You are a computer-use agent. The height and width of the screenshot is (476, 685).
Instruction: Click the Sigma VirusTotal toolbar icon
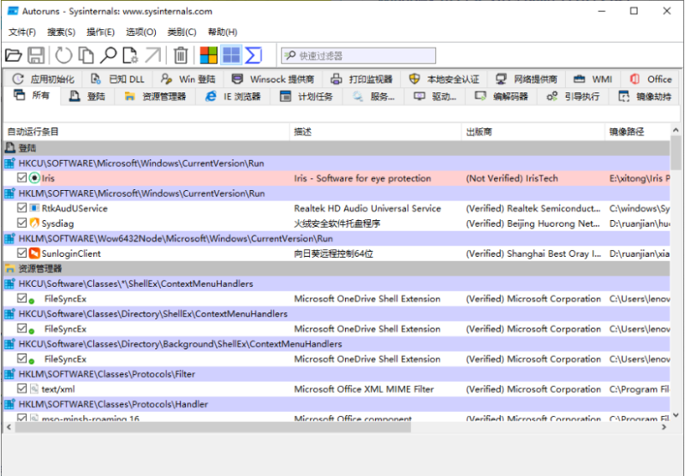(253, 56)
